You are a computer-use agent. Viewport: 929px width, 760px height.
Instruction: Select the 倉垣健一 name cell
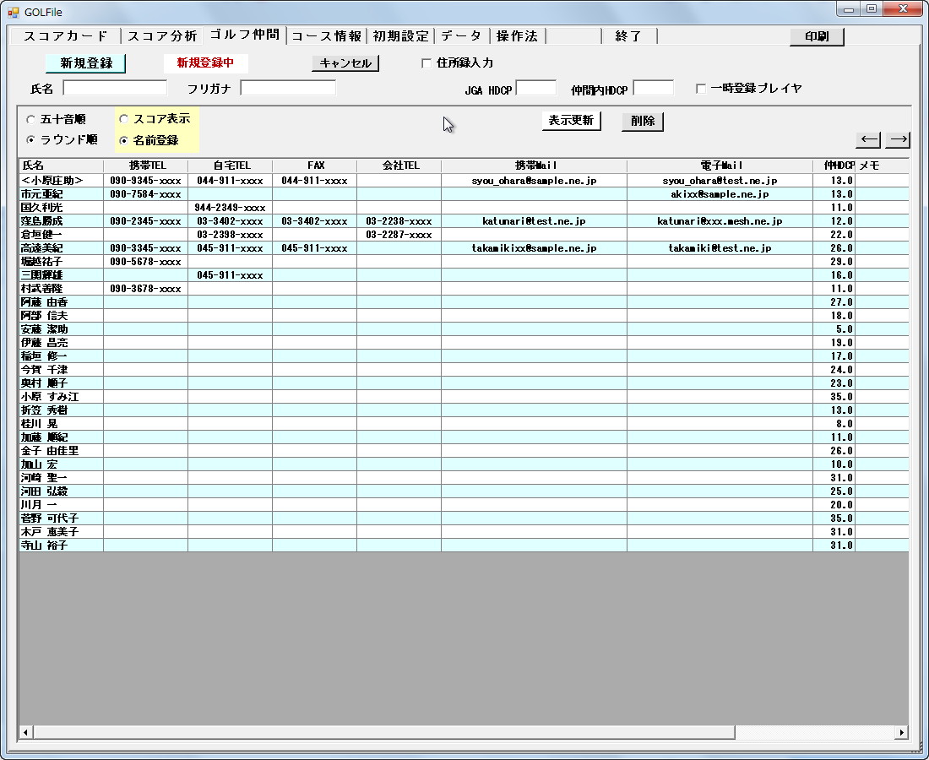tap(61, 235)
